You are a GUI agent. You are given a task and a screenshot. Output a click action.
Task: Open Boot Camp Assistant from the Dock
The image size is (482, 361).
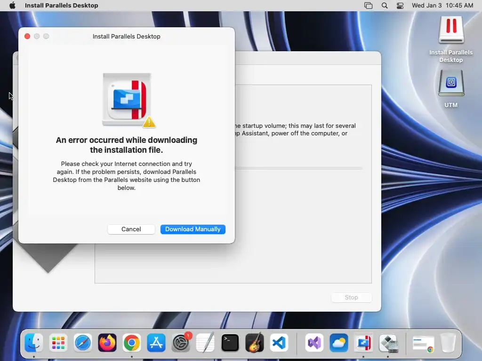click(x=388, y=343)
